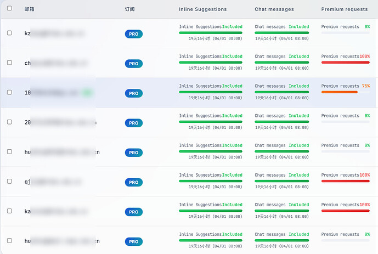Click the 75% premium usage value
The height and width of the screenshot is (254, 378).
click(366, 86)
